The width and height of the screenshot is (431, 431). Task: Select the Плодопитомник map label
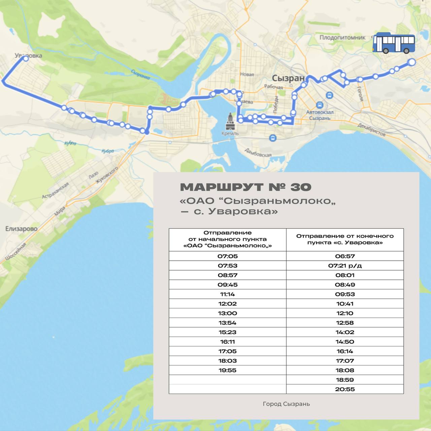[342, 37]
